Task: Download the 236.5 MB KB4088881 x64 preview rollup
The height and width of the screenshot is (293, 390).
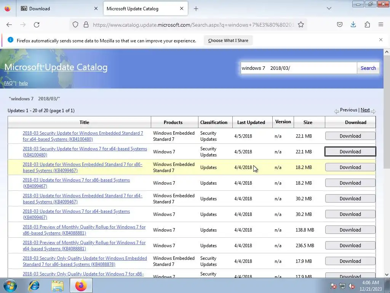Action: click(x=350, y=246)
